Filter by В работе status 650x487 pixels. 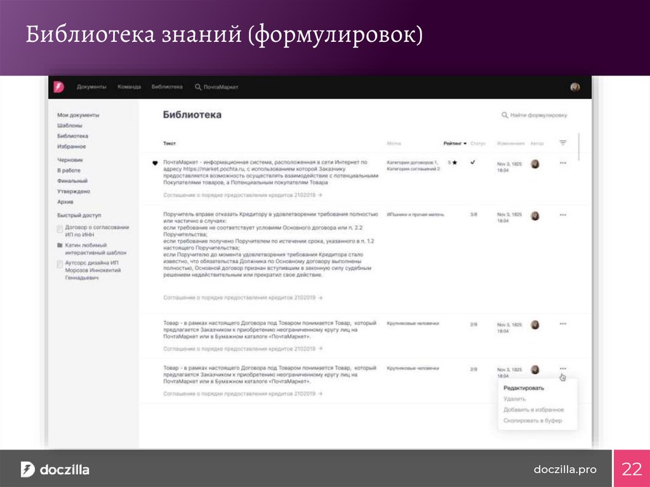coord(69,171)
